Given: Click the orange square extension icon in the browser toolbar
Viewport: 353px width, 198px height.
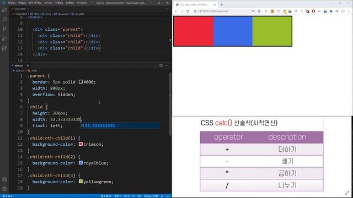Looking at the screenshot, I should 272,11.
